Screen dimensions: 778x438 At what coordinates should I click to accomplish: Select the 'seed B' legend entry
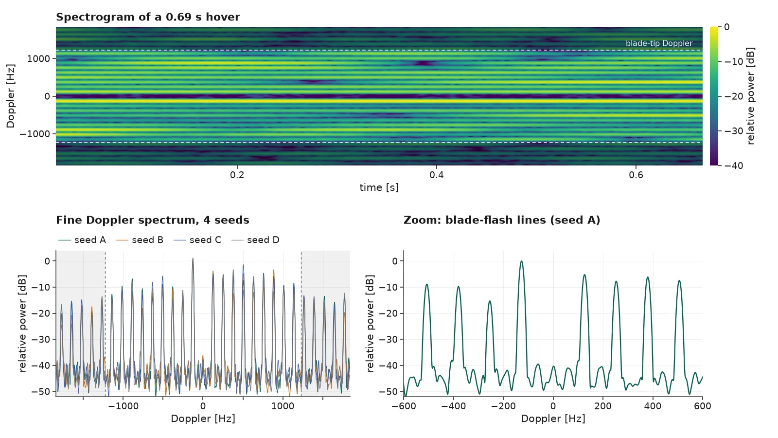pos(140,240)
